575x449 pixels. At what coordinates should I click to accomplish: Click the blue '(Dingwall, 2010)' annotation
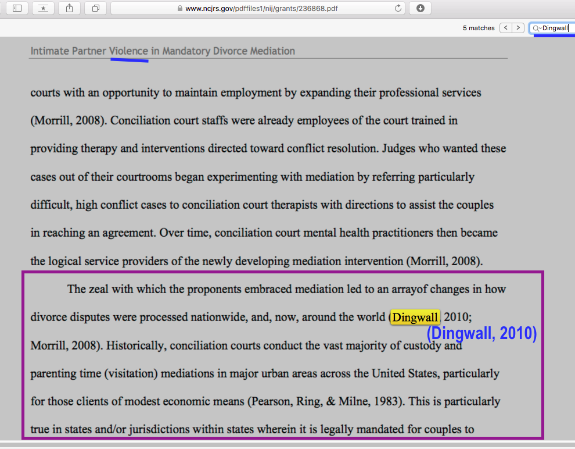point(481,334)
